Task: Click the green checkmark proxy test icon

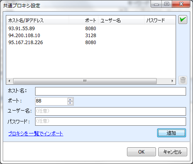Action: pyautogui.click(x=183, y=20)
